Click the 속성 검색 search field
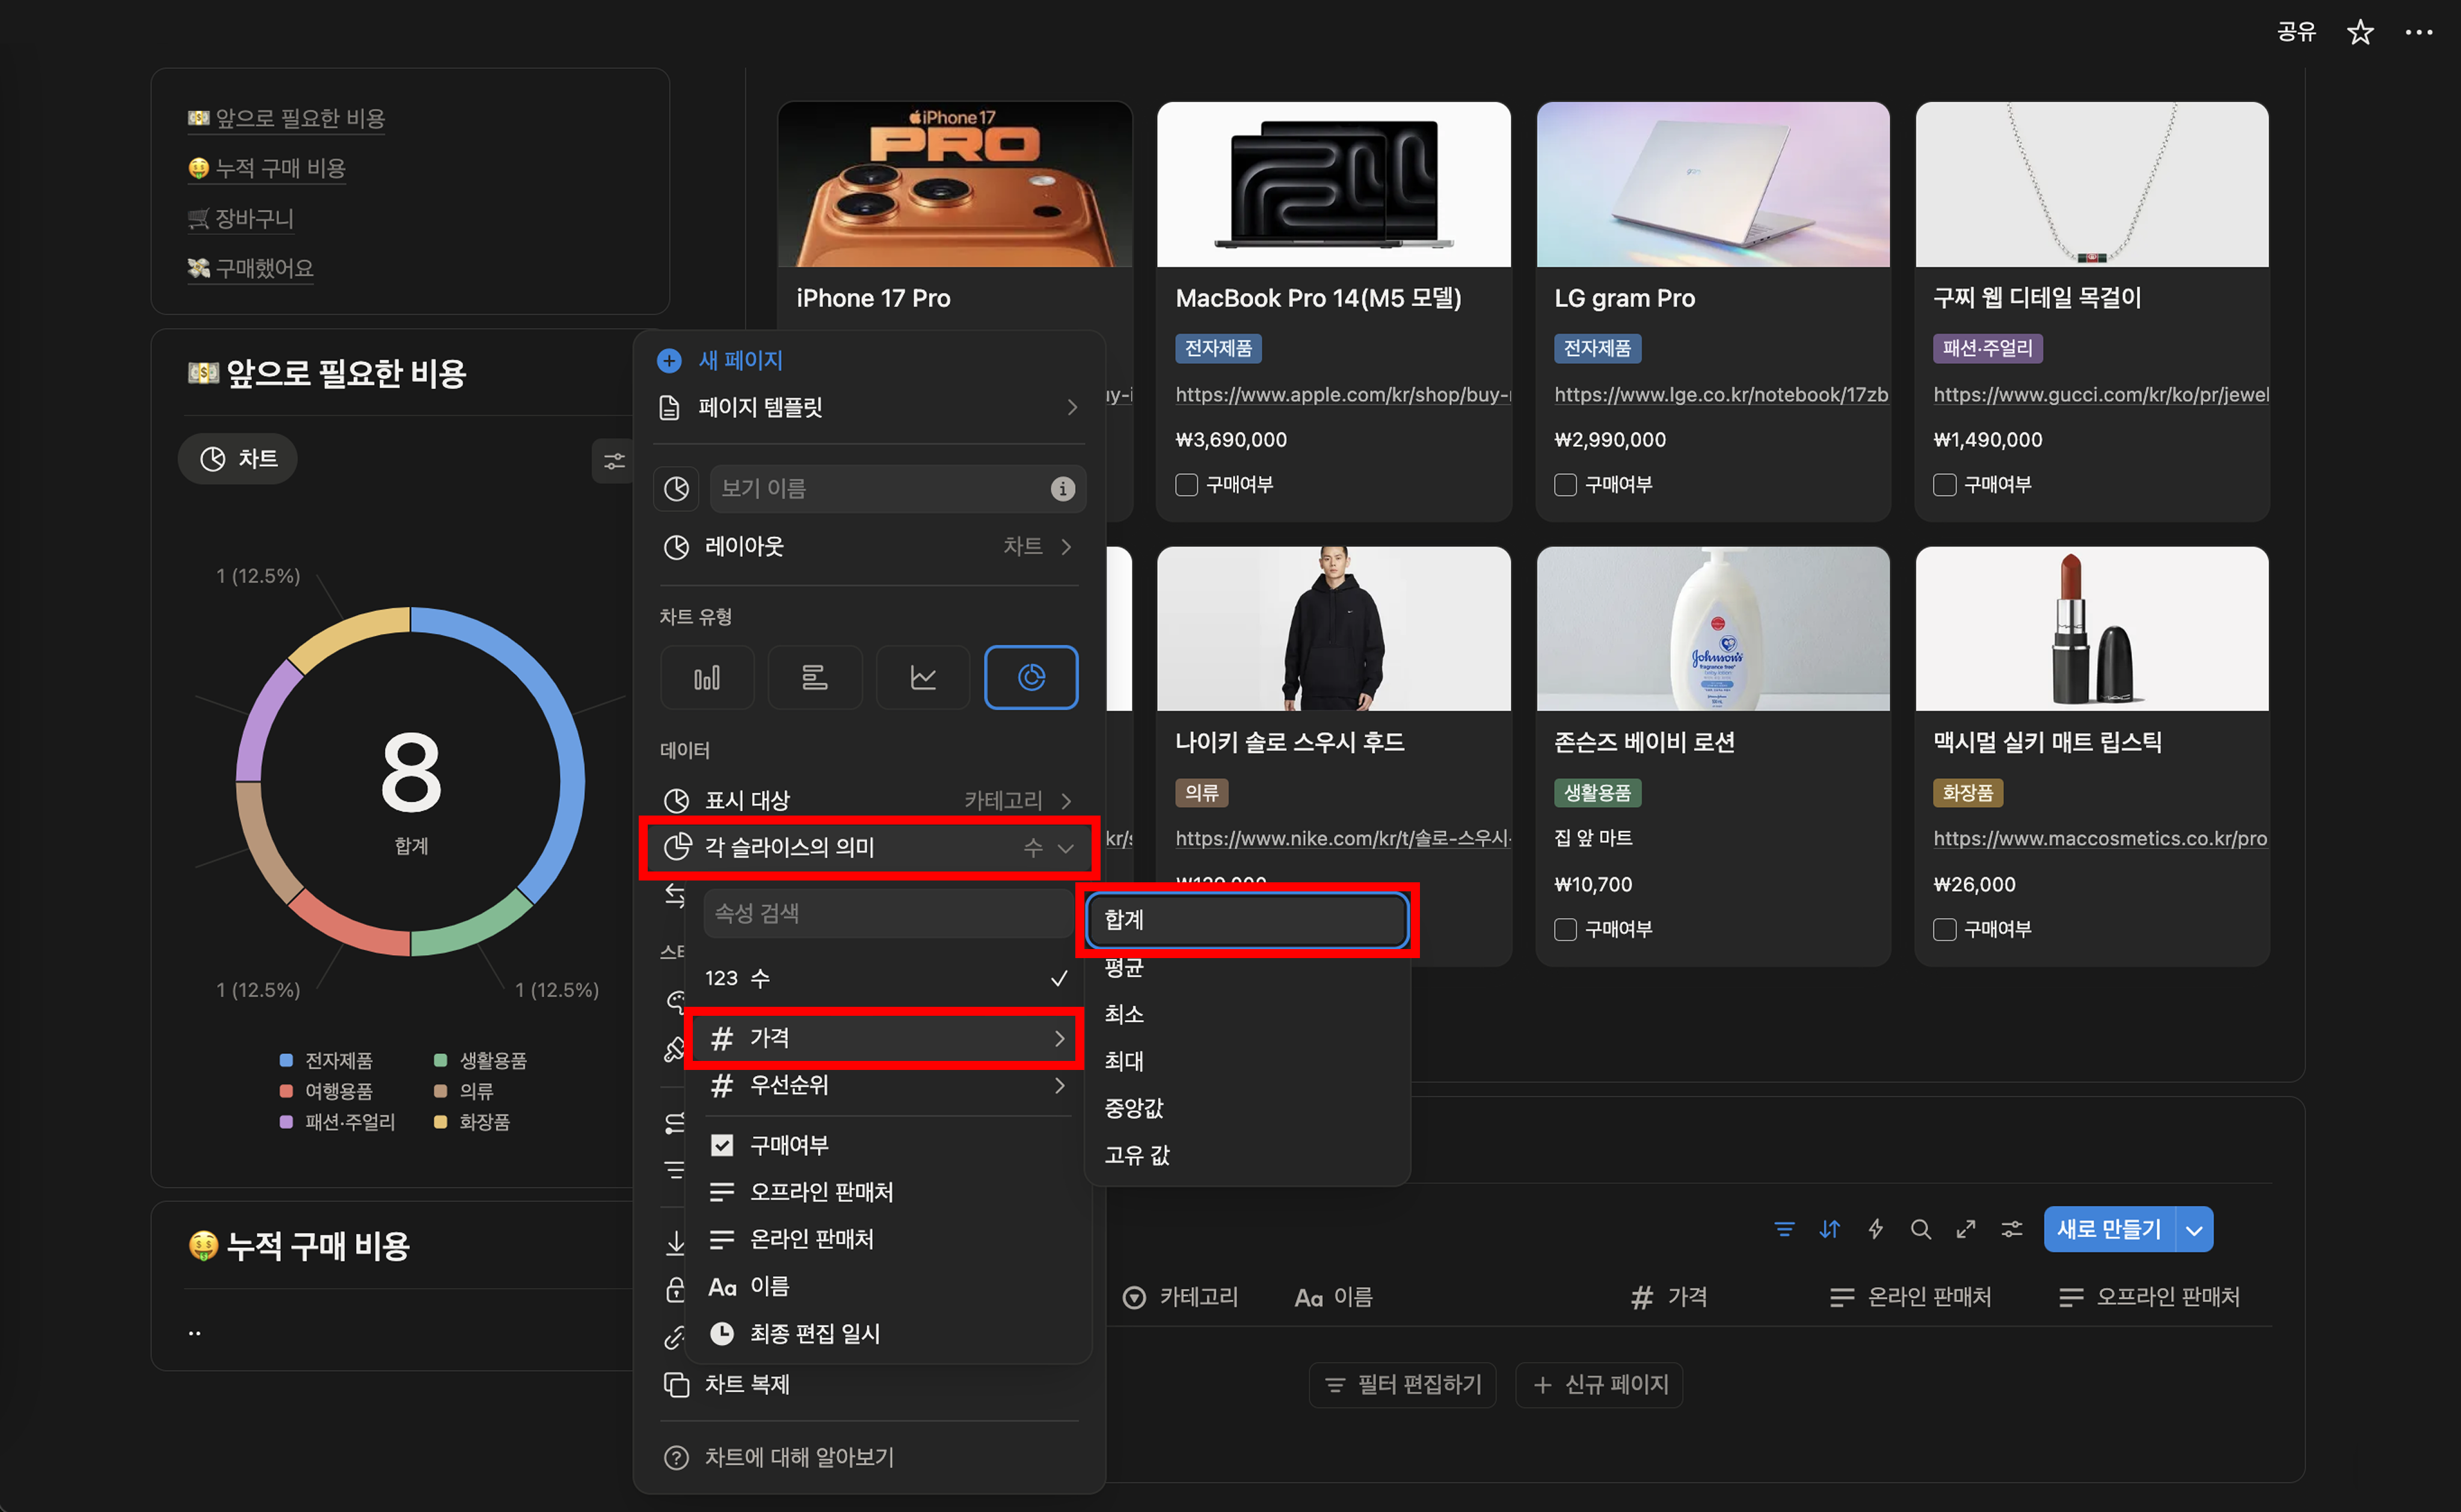 [885, 913]
